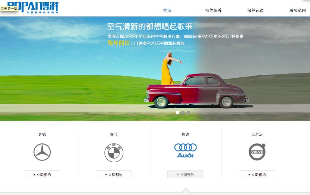
Task: Open the 首页 navigation tab
Action: 167,10
